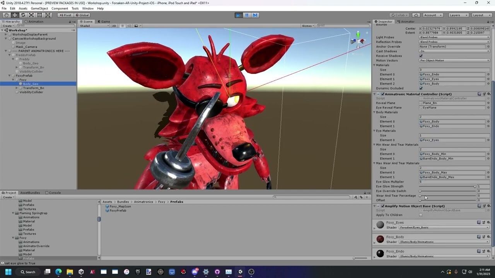Image resolution: width=495 pixels, height=278 pixels.
Task: Select the Move tool
Action: [14, 15]
